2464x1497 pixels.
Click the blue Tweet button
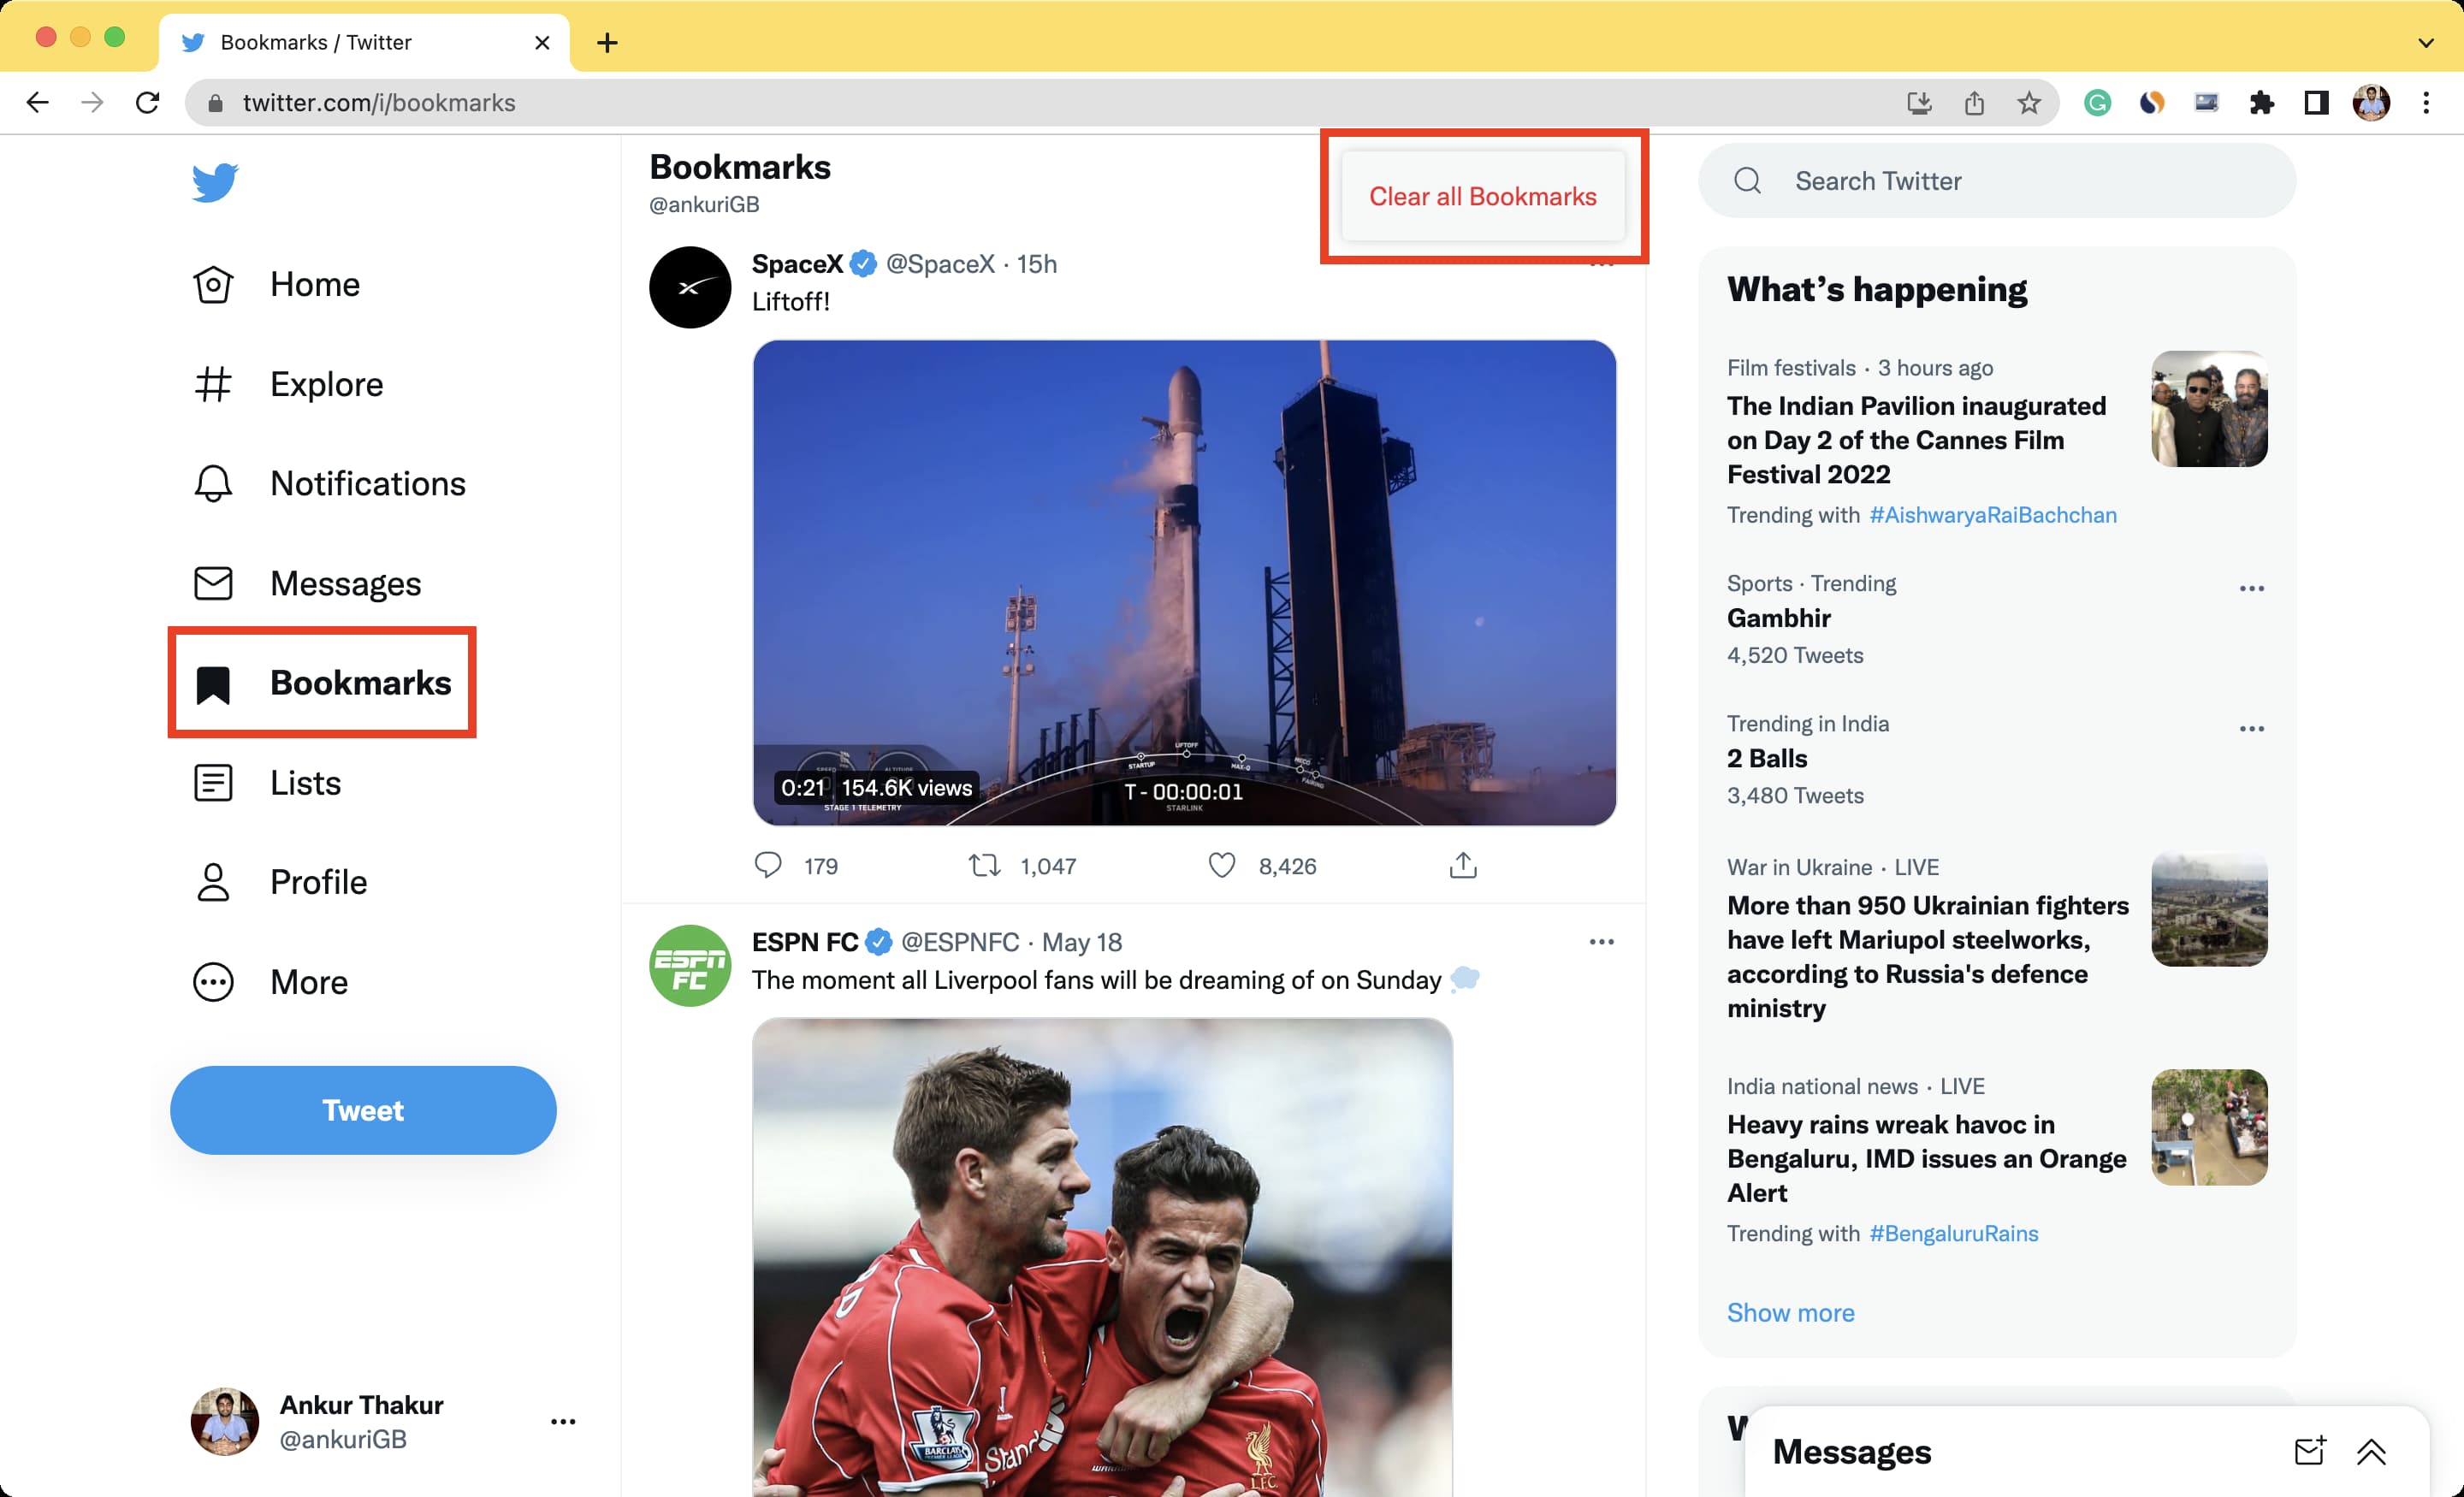click(x=363, y=1110)
